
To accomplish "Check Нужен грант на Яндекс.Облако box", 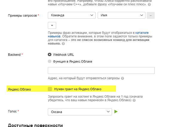I will pyautogui.click(x=50, y=89).
